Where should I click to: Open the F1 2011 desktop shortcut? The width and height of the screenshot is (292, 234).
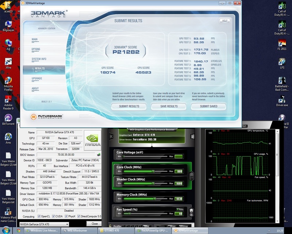coord(282,45)
